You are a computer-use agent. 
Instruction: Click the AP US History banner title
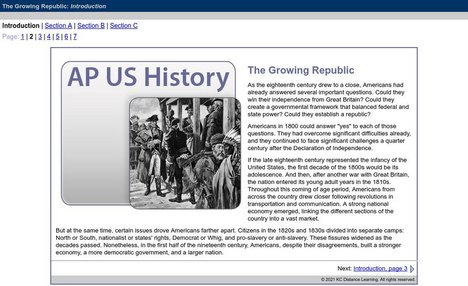coord(149,77)
